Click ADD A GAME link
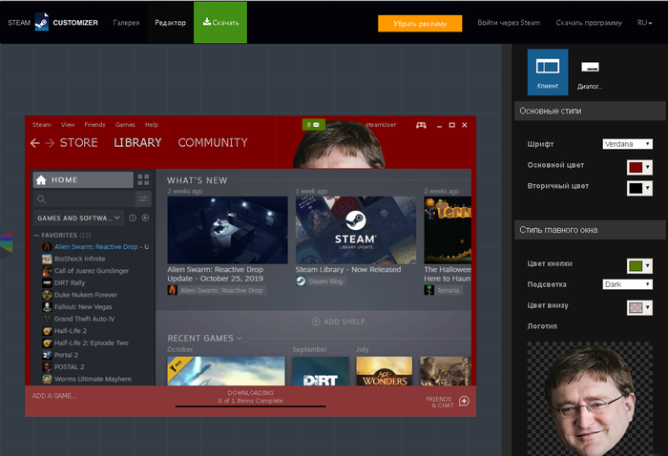The width and height of the screenshot is (668, 456). tap(55, 396)
